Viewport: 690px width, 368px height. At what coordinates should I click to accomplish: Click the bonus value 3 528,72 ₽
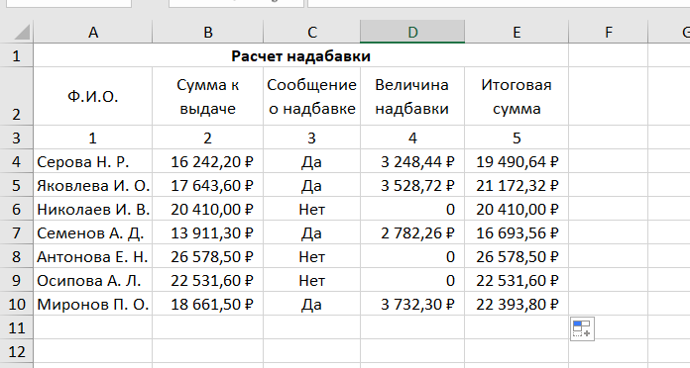pyautogui.click(x=412, y=185)
